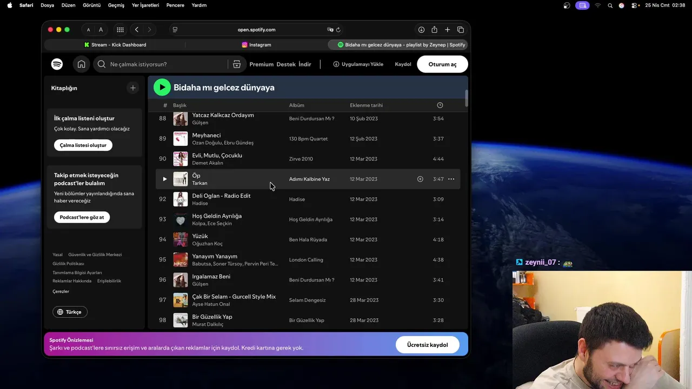The image size is (692, 389).
Task: Select Irgalamaz Beni track
Action: tap(211, 276)
